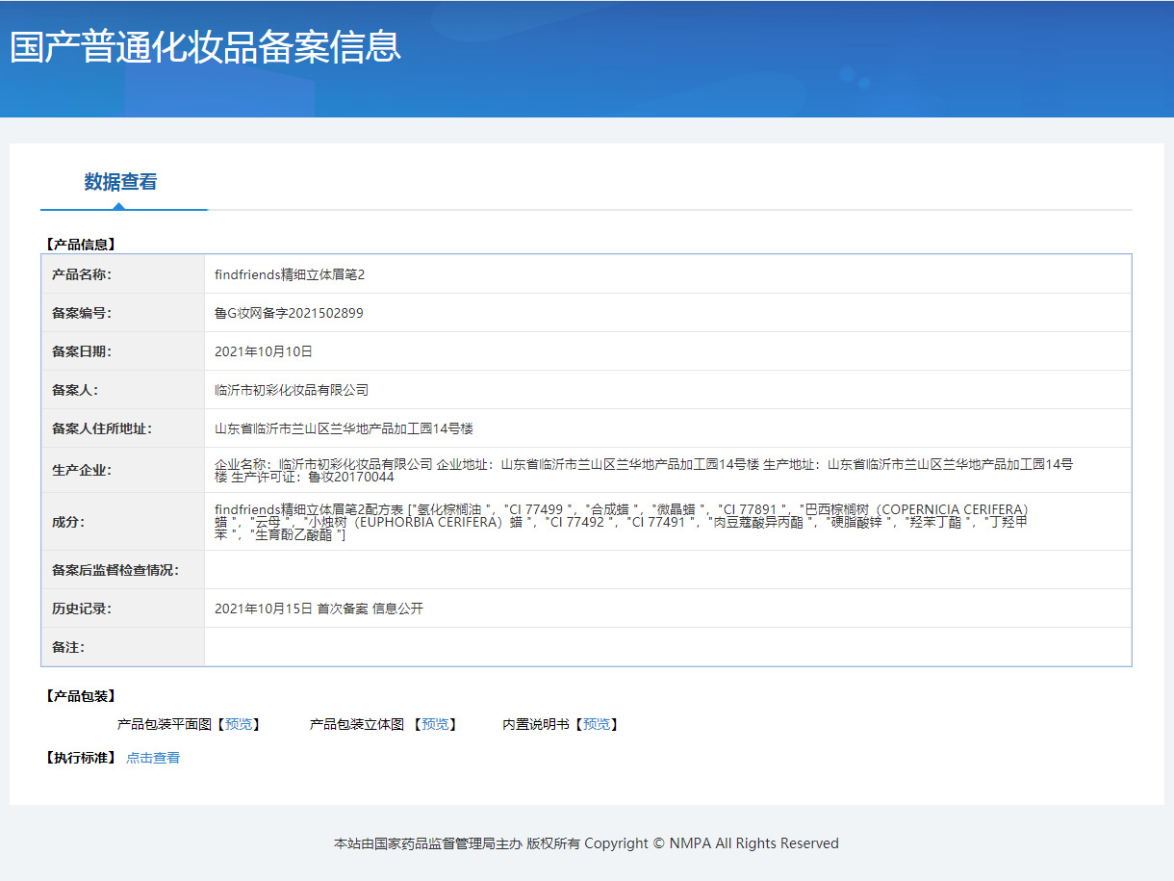The height and width of the screenshot is (881, 1174).
Task: Select the 备案人住所地址 address value
Action: coord(344,428)
